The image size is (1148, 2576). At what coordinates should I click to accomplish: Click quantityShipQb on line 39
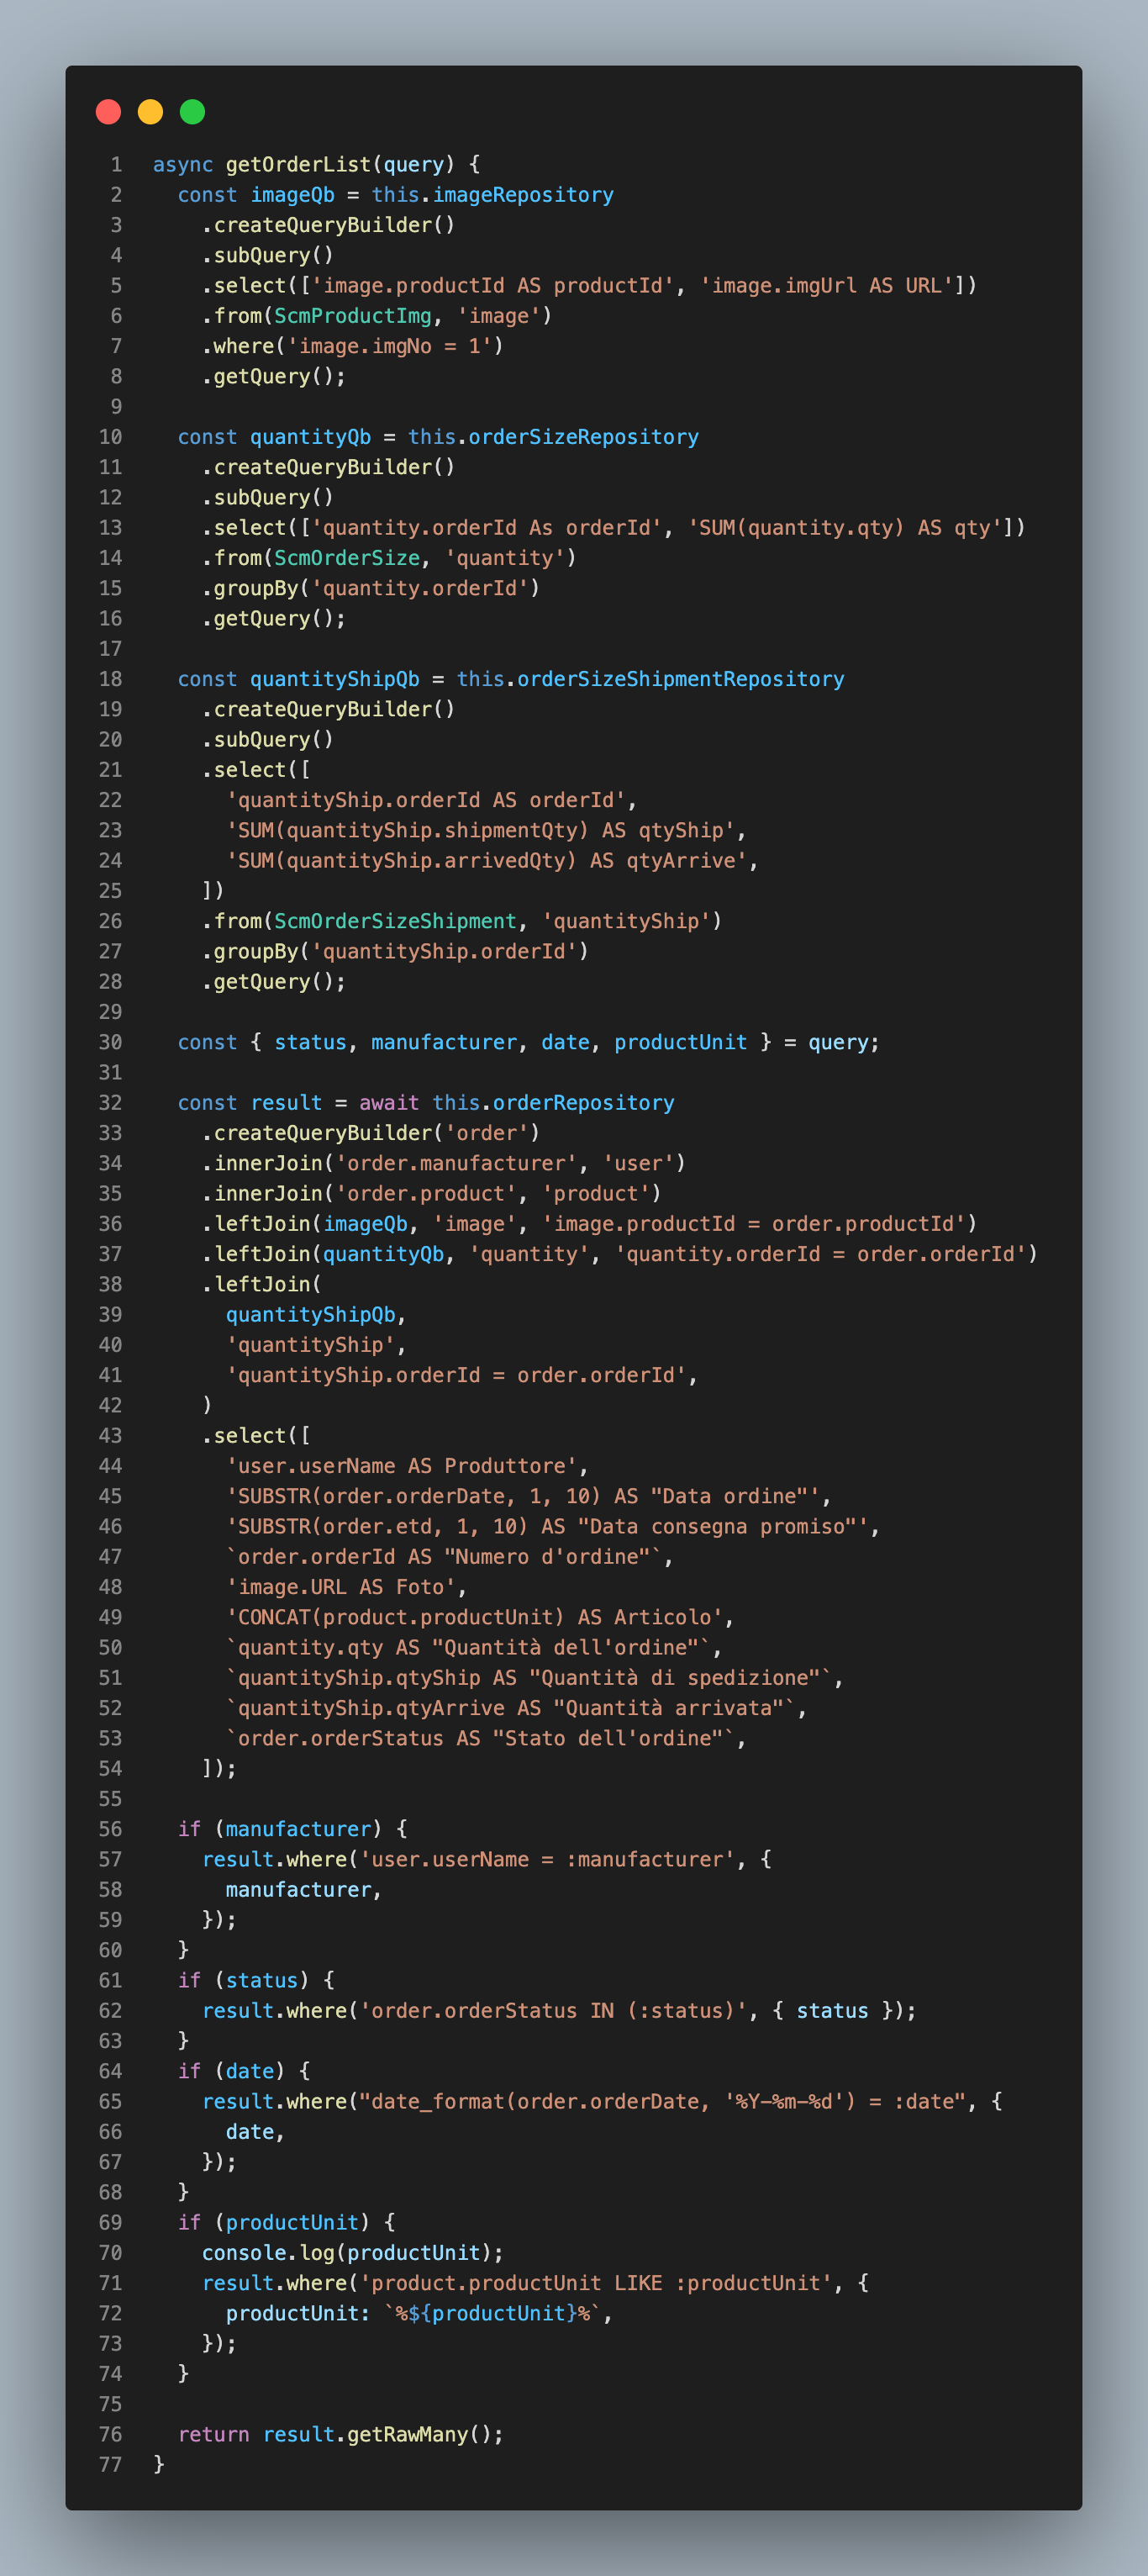pyautogui.click(x=310, y=1315)
